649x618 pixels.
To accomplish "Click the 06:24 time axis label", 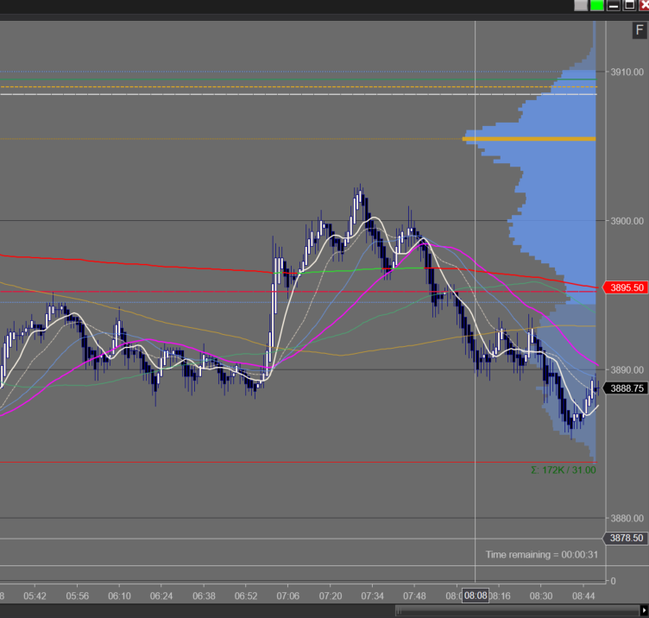I will [x=161, y=596].
